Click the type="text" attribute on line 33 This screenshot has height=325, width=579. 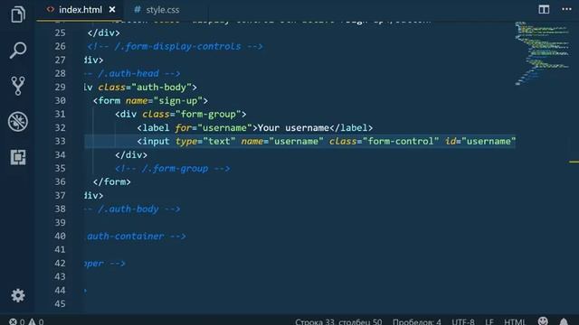click(205, 141)
